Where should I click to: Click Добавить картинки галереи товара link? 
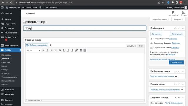tap(165, 90)
